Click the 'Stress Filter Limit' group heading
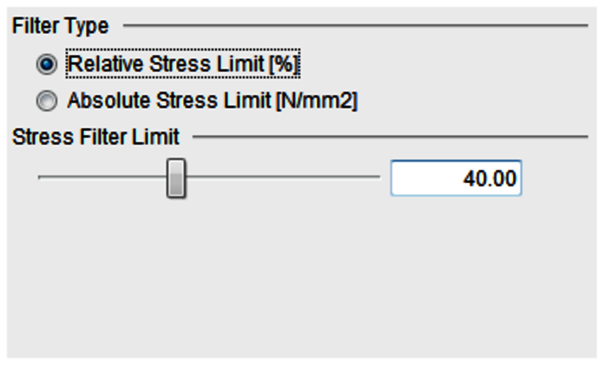This screenshot has width=602, height=365. click(95, 137)
